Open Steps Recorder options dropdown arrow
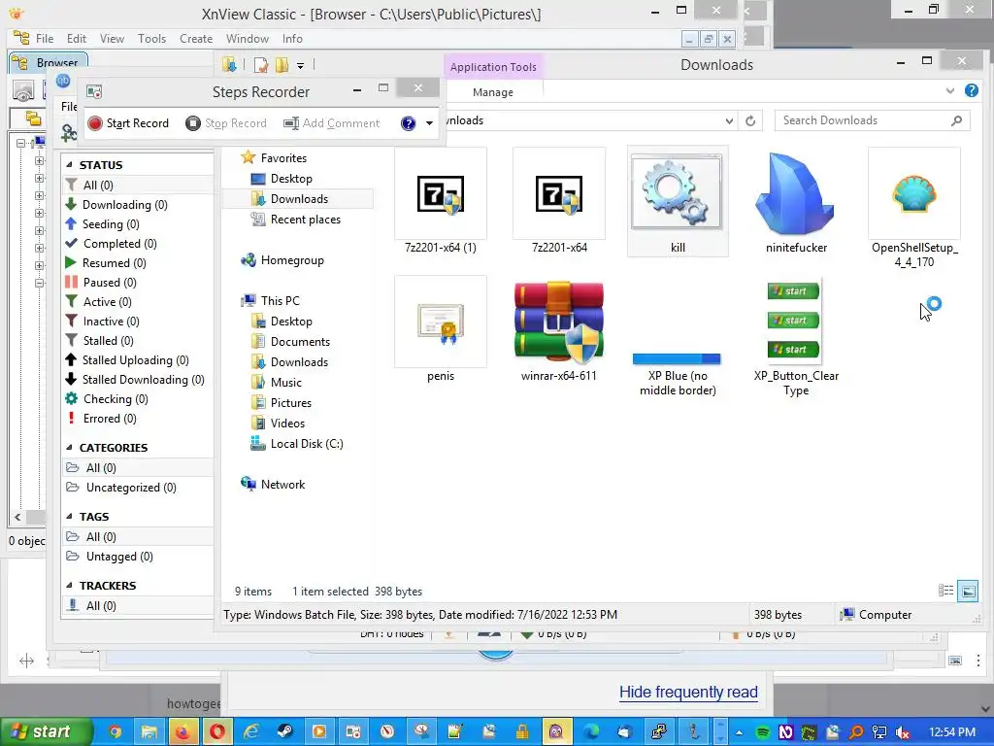This screenshot has width=994, height=746. tap(429, 123)
